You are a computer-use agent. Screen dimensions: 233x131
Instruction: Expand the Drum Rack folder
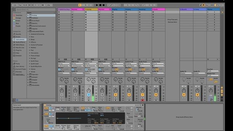pos(28,21)
